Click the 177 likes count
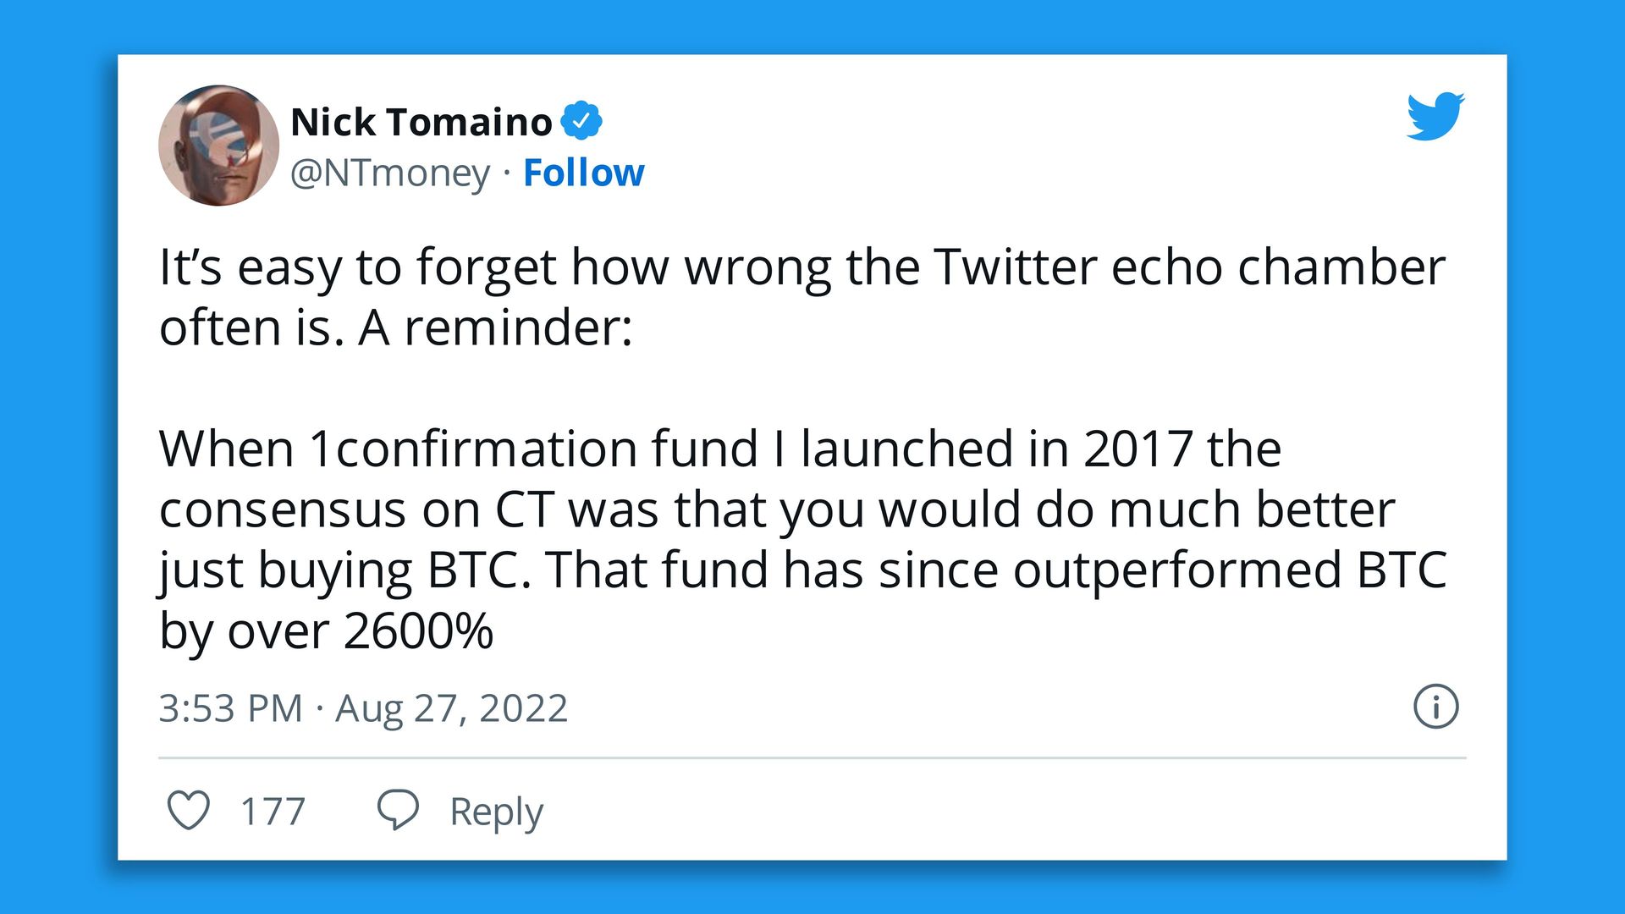The image size is (1625, 914). (273, 812)
